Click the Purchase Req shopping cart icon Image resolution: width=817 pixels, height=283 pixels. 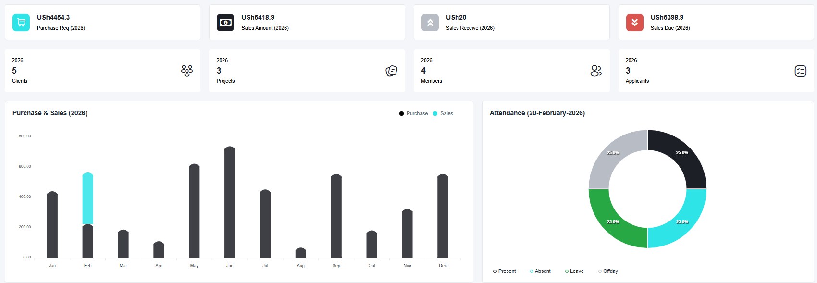[x=21, y=23]
